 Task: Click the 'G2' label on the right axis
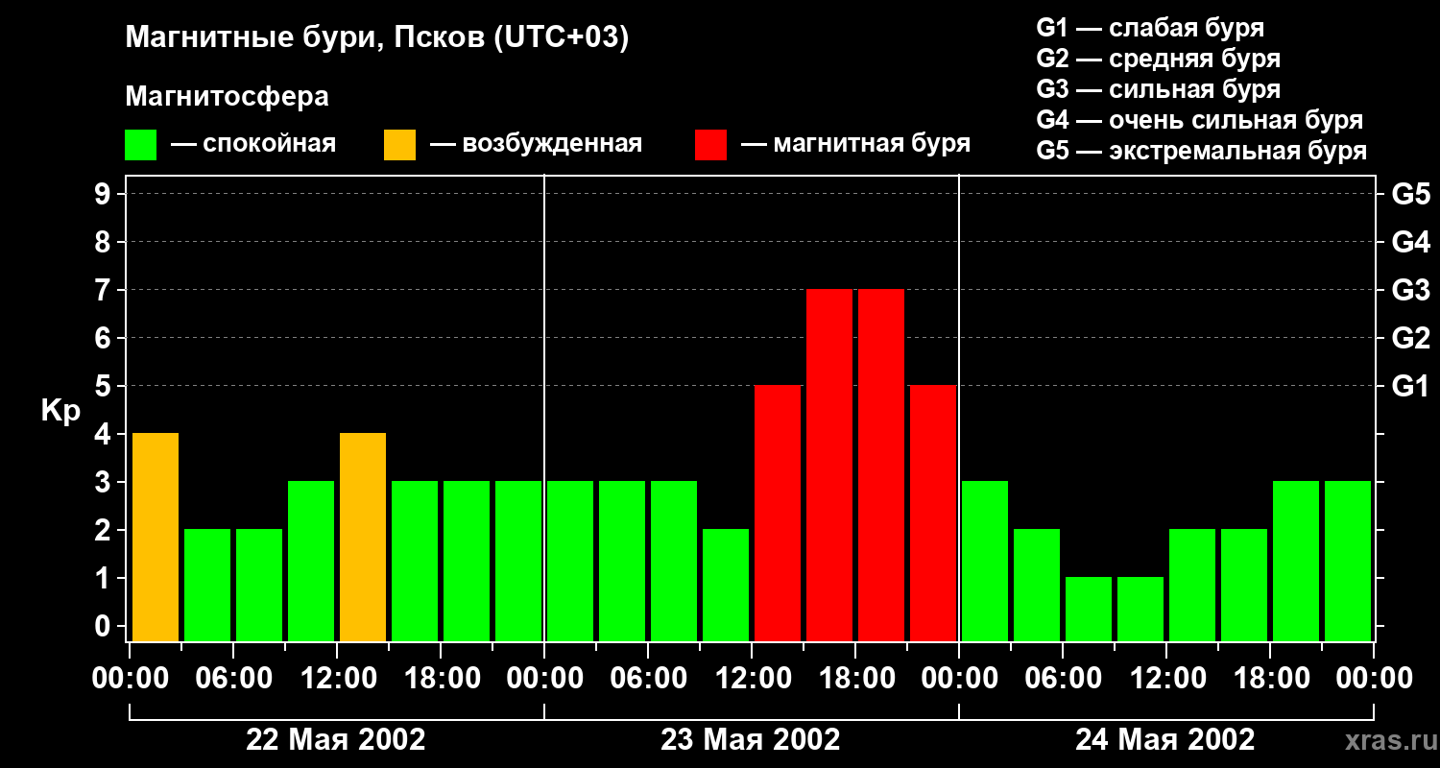click(1410, 338)
